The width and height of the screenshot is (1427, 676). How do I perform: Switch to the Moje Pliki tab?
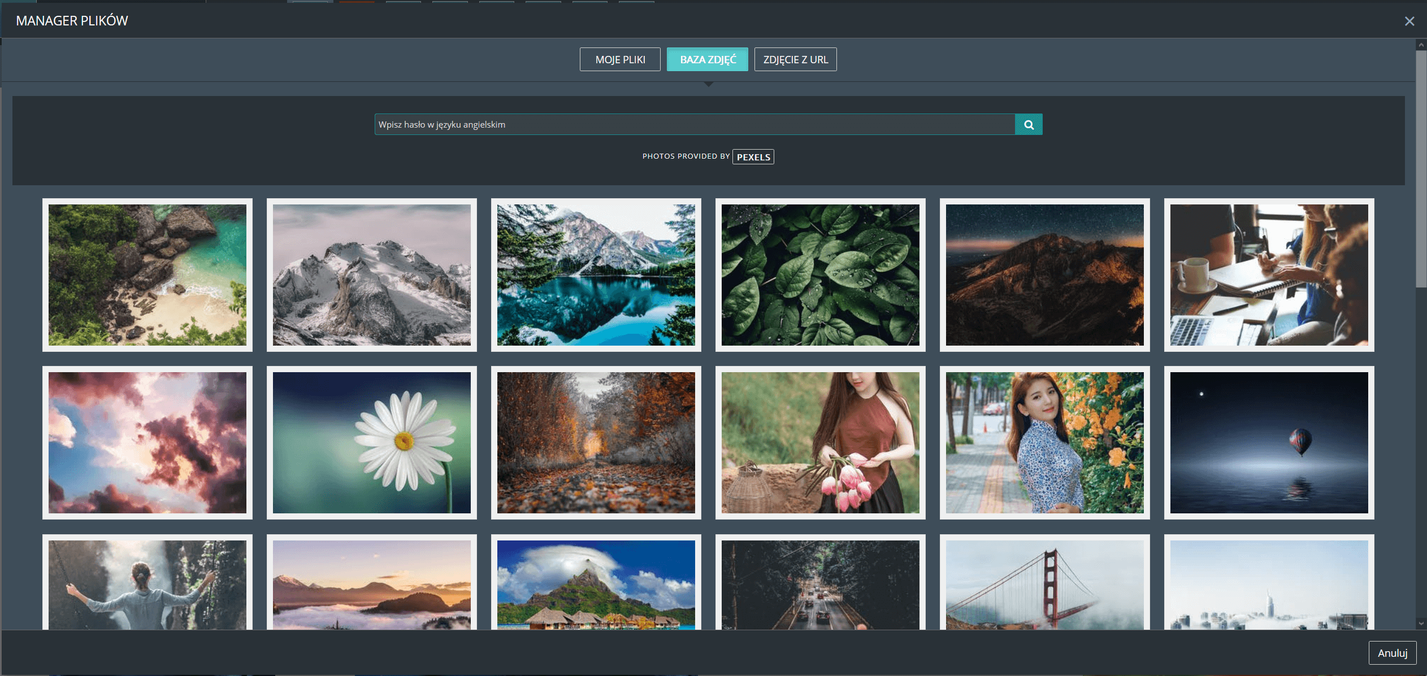pos(620,59)
